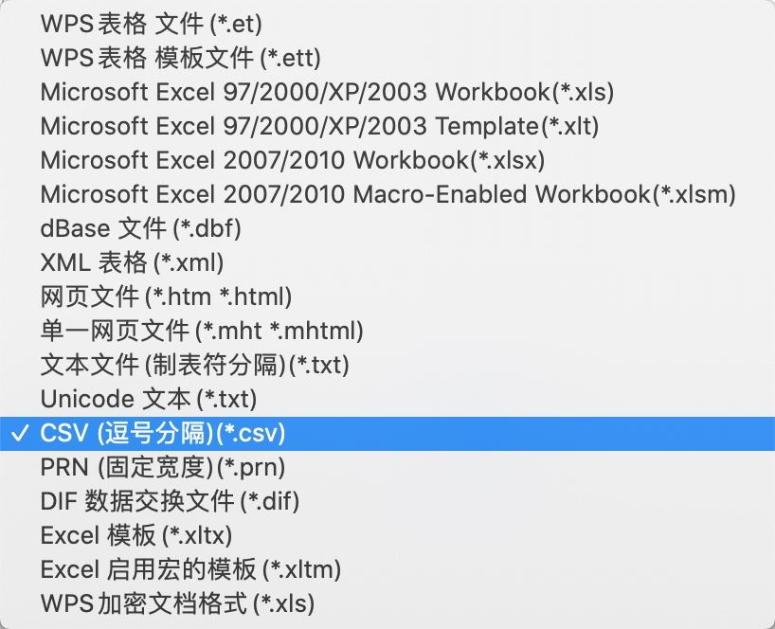Screen dimensions: 775x629
Task: Select XML 表格 (*.xml) option
Action: click(133, 262)
